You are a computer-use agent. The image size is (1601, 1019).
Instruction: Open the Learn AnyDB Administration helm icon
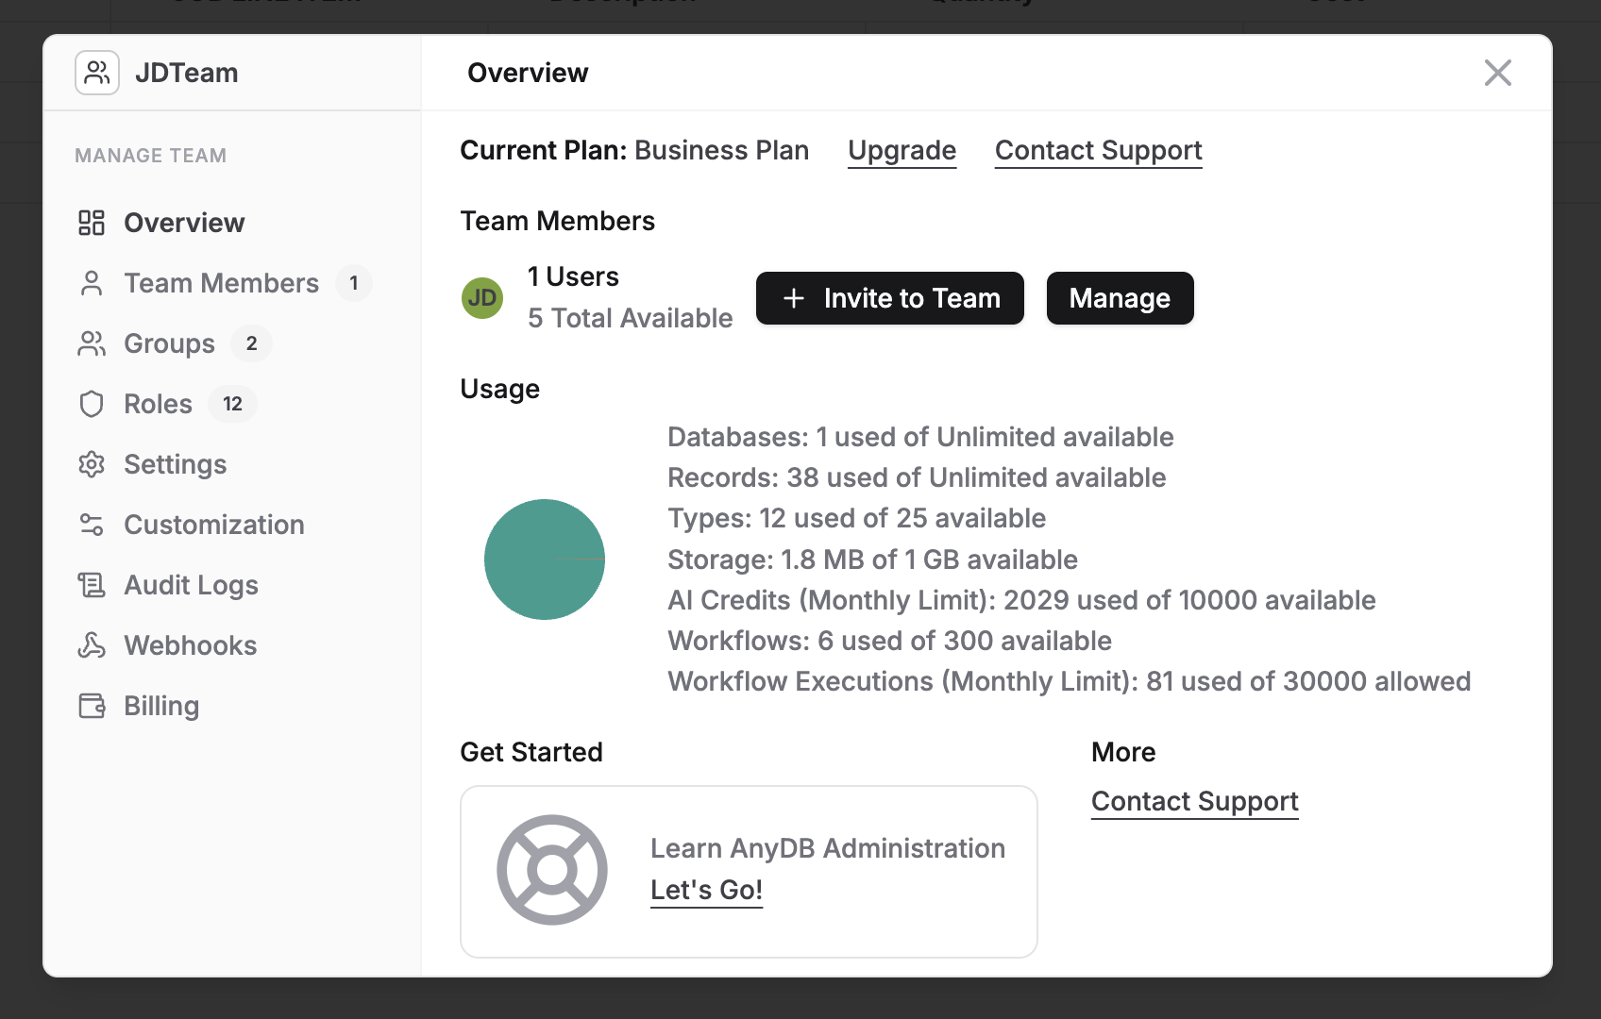tap(552, 870)
